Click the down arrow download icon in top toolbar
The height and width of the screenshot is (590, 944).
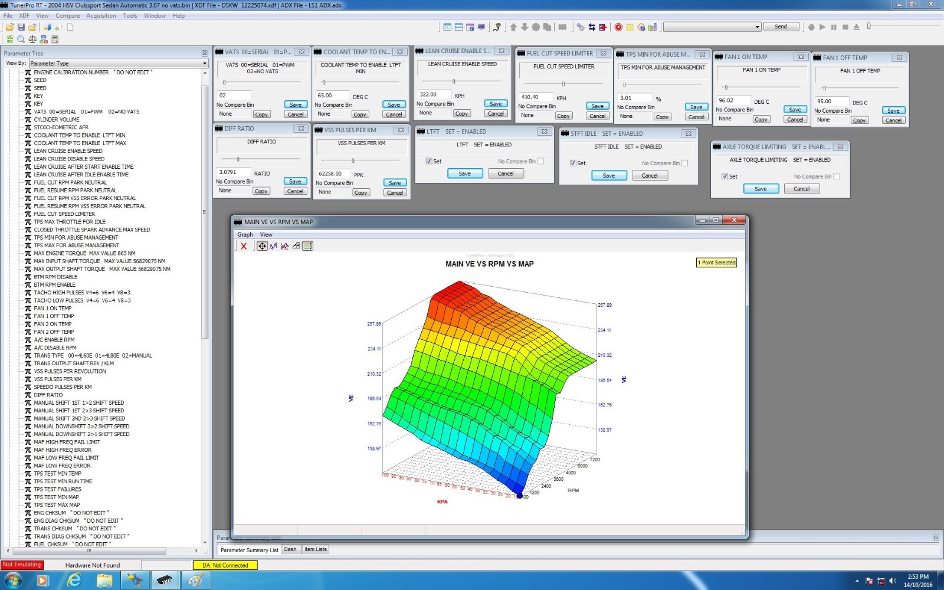tap(525, 27)
